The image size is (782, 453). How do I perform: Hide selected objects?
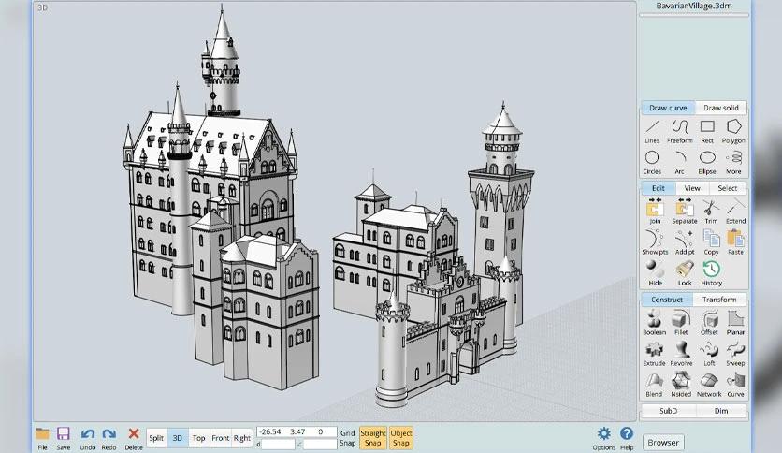click(x=656, y=273)
